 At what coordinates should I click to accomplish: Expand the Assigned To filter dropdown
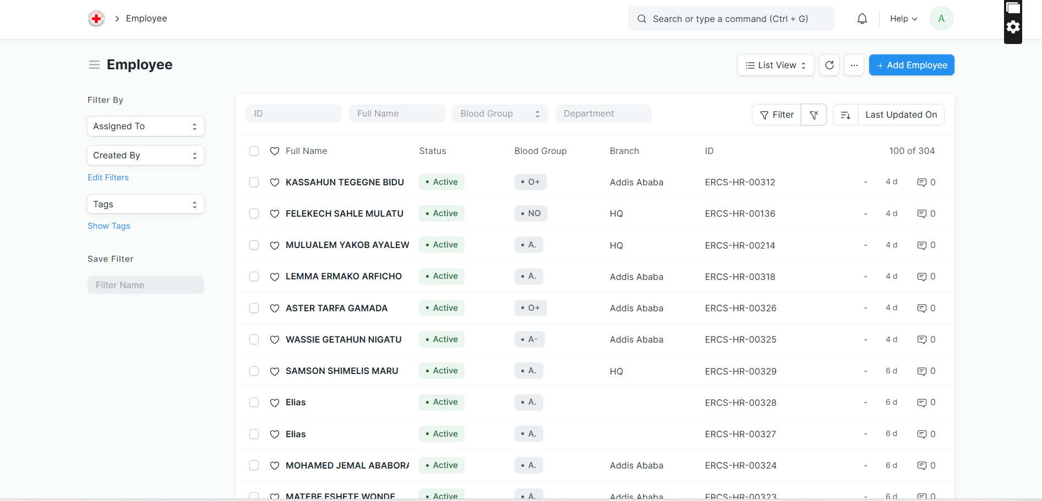click(x=145, y=126)
